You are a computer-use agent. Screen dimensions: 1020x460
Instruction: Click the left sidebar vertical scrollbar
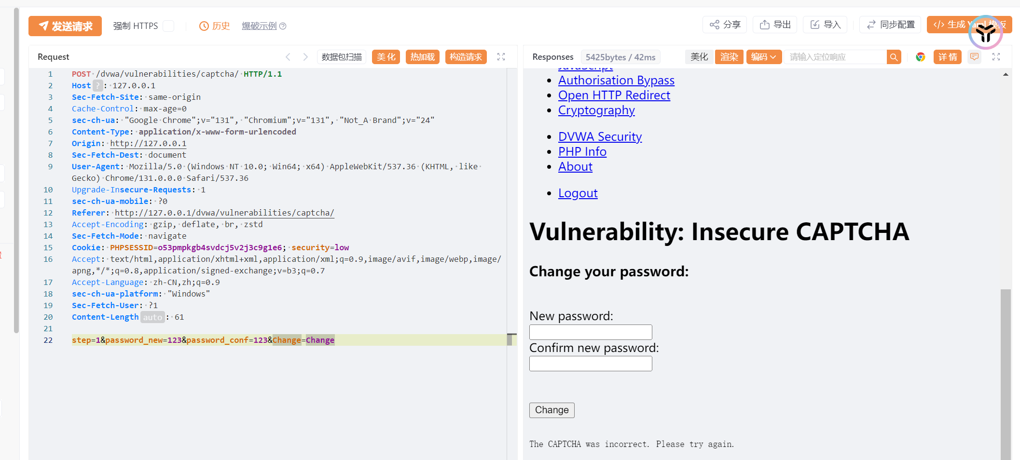16,171
